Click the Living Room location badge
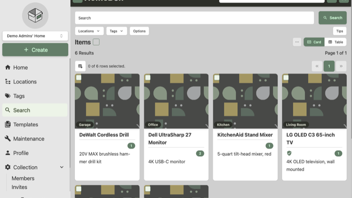 coord(296,124)
